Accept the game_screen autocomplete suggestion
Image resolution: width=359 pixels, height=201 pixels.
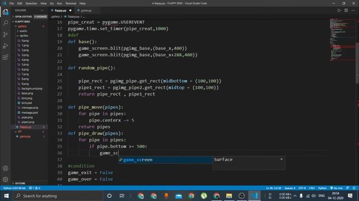165,160
